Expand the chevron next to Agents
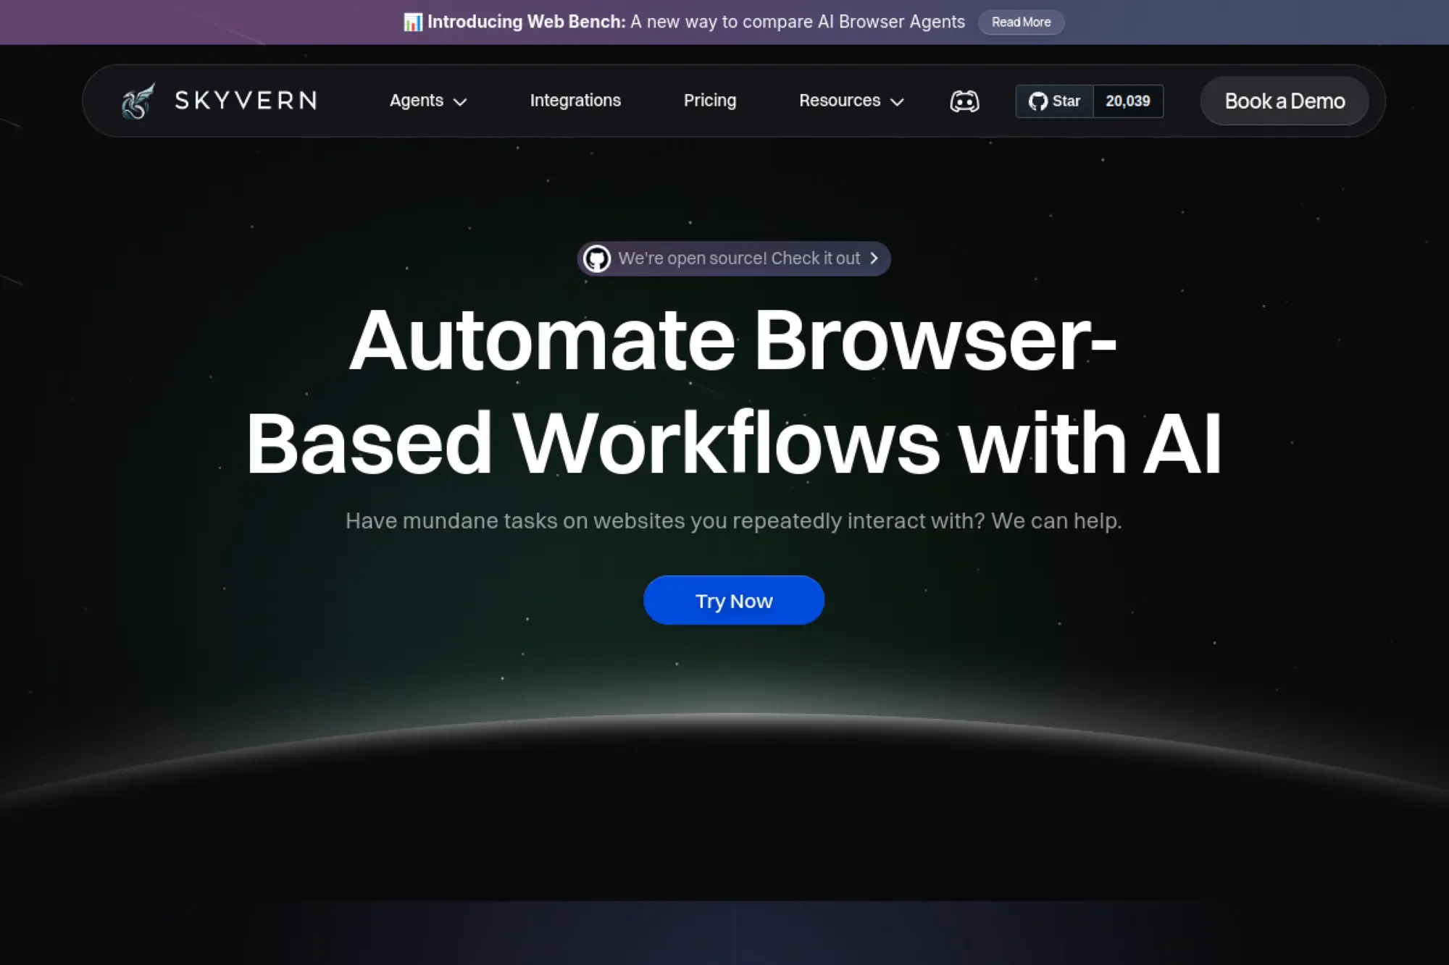This screenshot has width=1449, height=965. [x=460, y=102]
